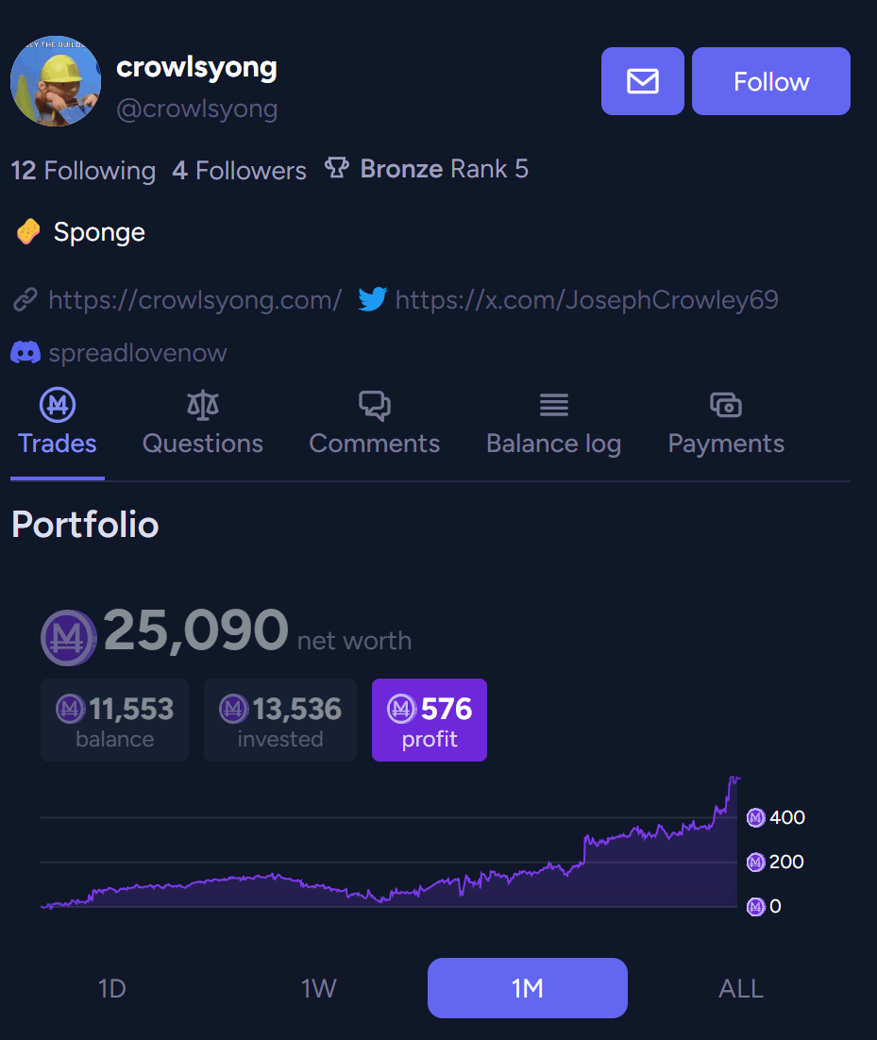Select the Trades tab
877x1040 pixels.
click(x=57, y=425)
